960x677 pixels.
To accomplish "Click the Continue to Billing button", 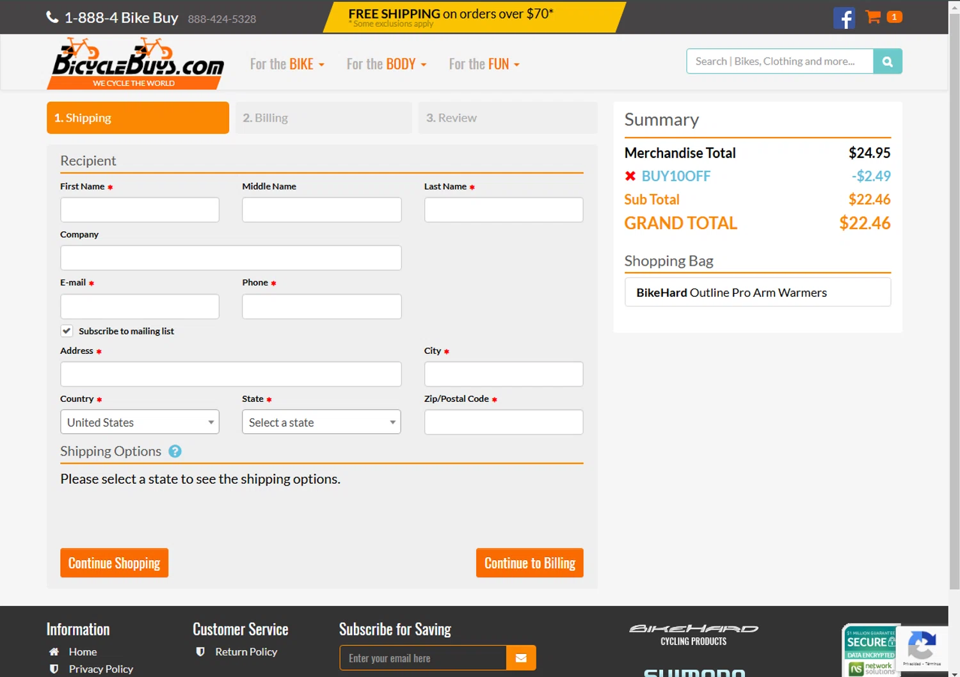I will pyautogui.click(x=530, y=563).
